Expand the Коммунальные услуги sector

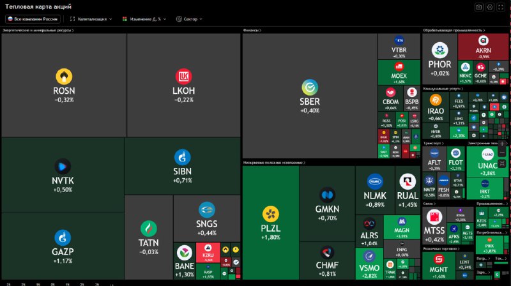coord(443,89)
